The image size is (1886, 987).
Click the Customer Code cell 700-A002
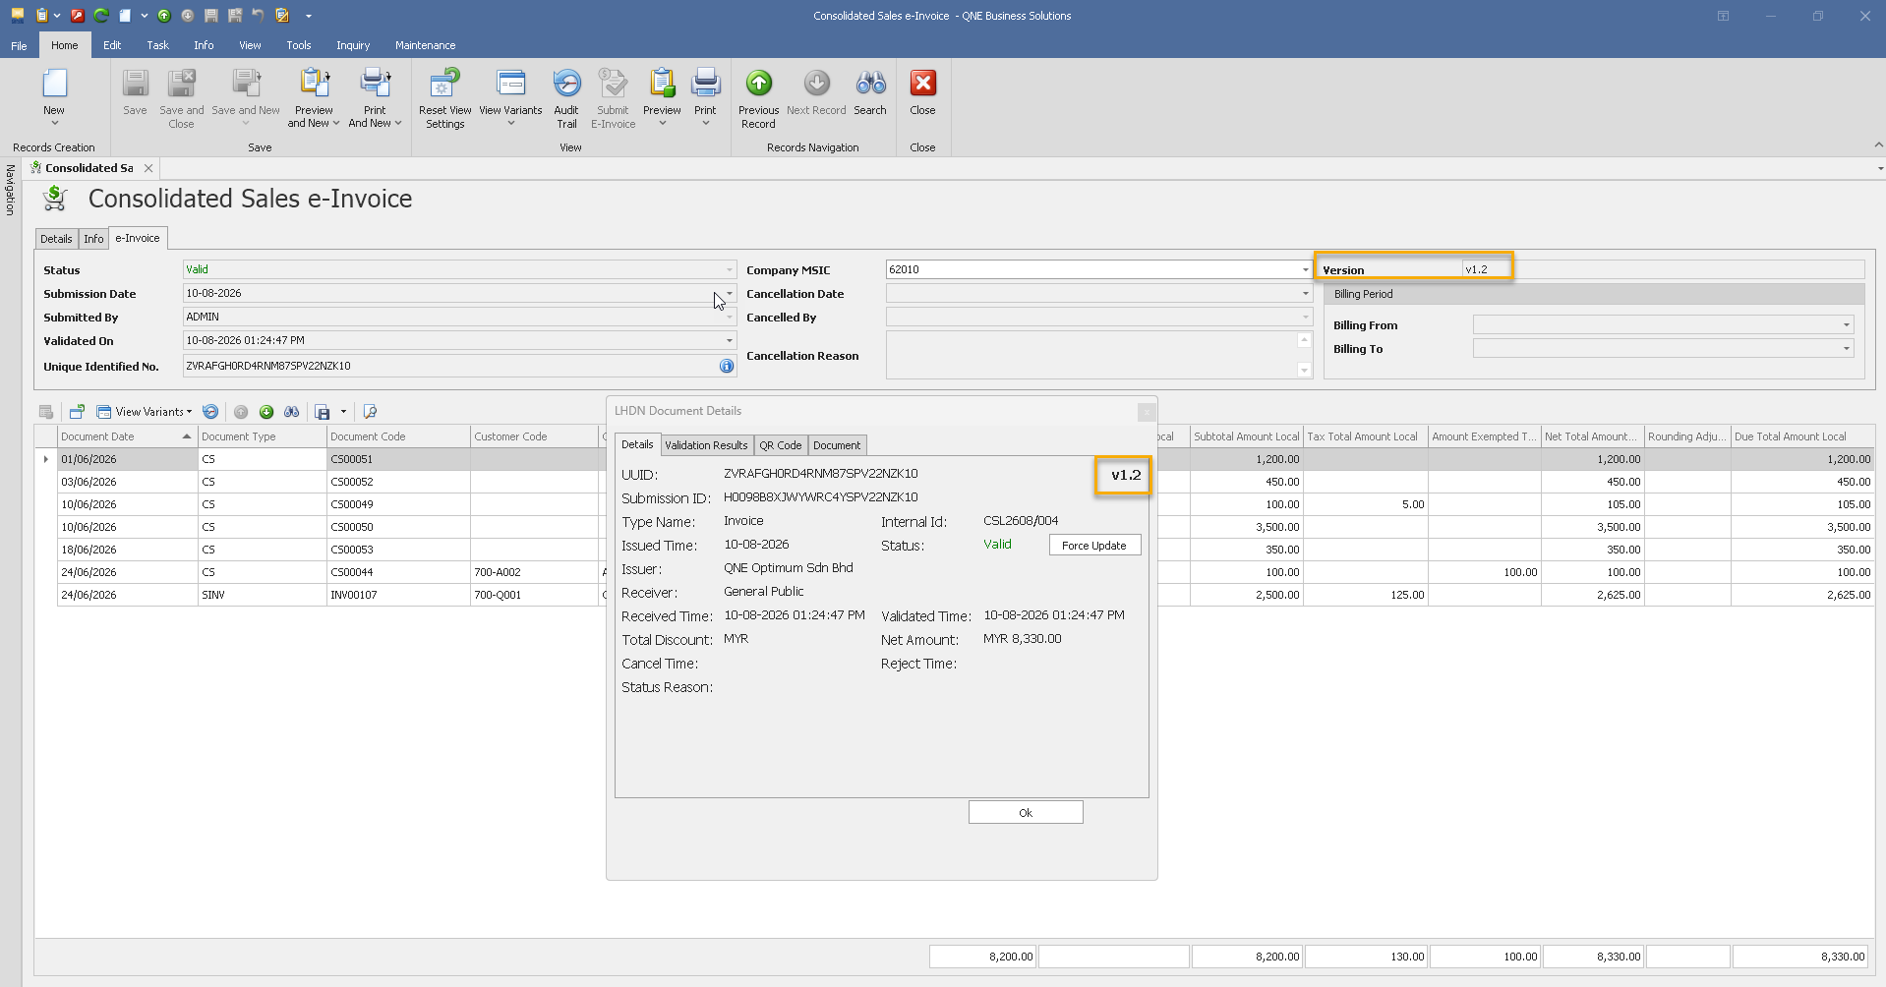[x=535, y=572]
